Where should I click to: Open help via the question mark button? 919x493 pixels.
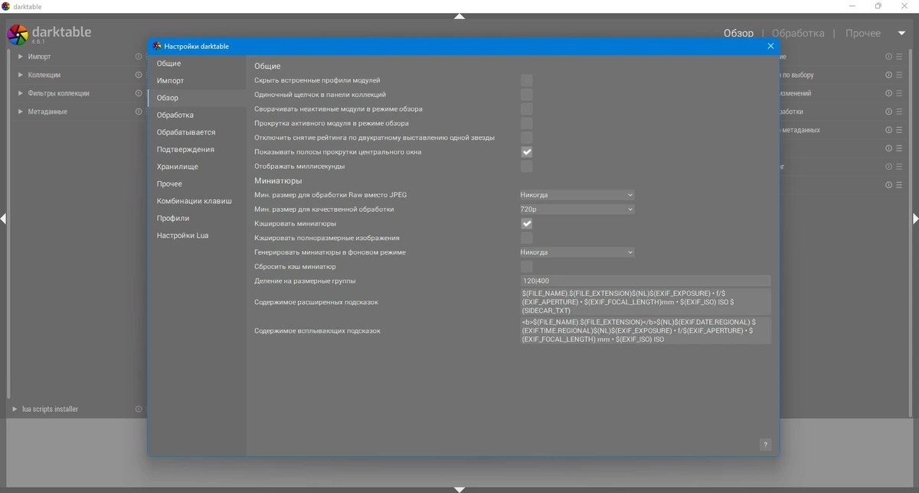(765, 445)
